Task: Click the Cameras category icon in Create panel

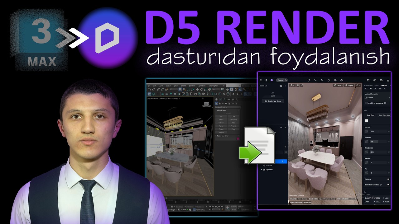Action: pos(226,104)
